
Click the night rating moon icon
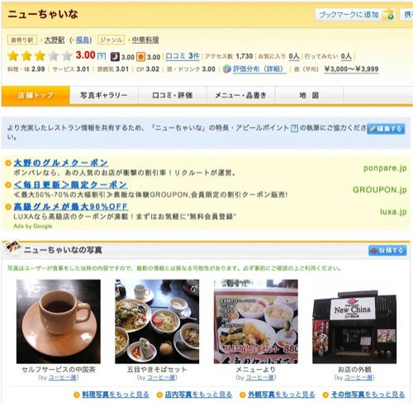115,56
